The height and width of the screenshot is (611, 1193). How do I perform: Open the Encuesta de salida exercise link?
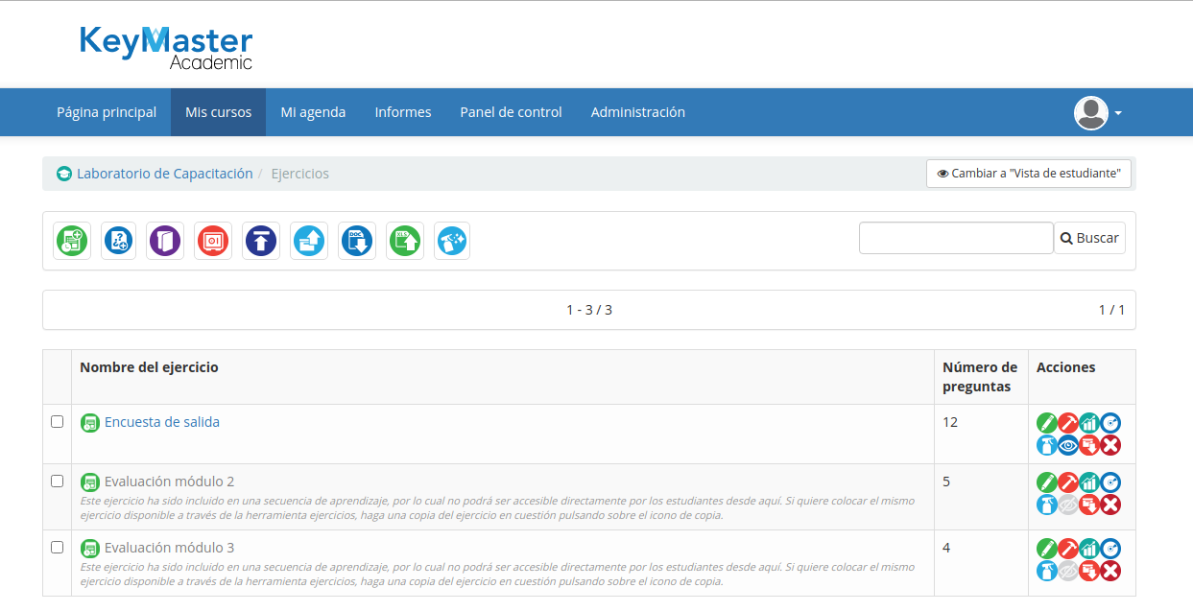[161, 422]
